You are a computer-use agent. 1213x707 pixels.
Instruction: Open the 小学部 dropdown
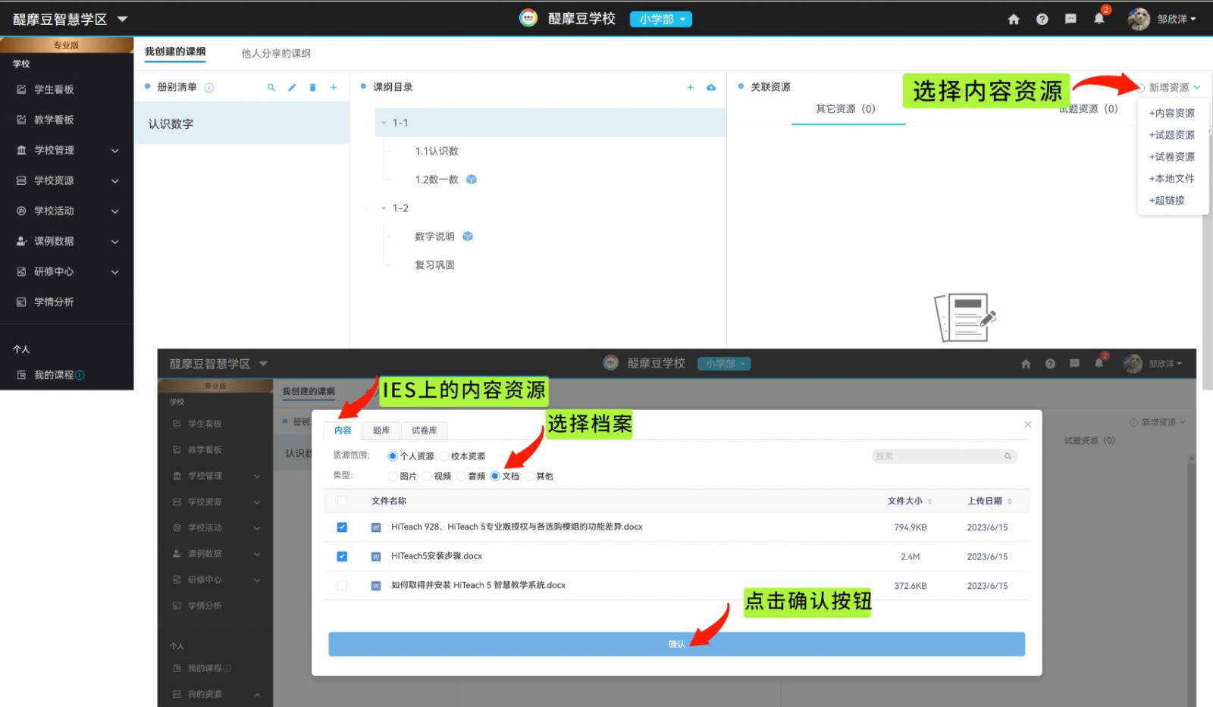660,20
